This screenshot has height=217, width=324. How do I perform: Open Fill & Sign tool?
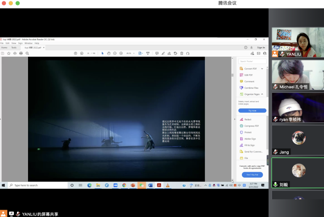247,145
